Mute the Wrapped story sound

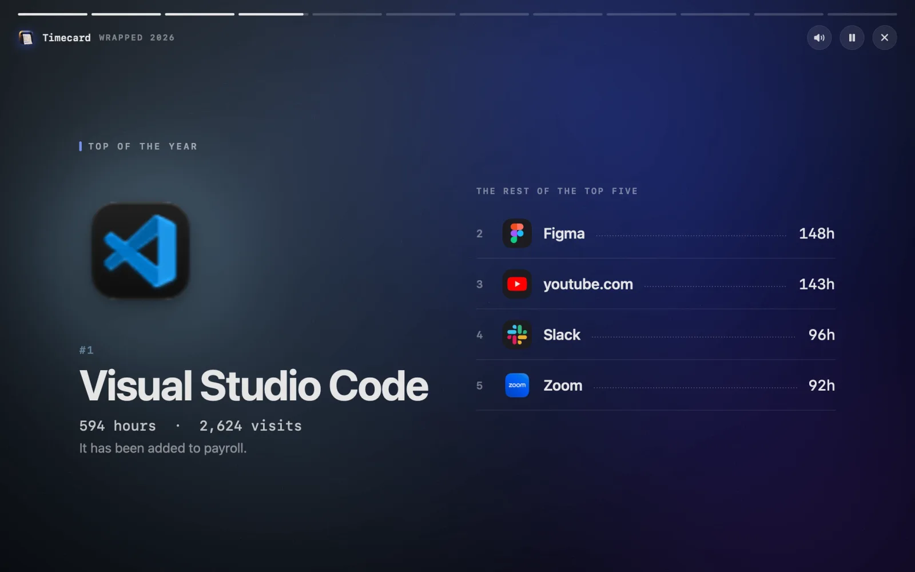(819, 38)
